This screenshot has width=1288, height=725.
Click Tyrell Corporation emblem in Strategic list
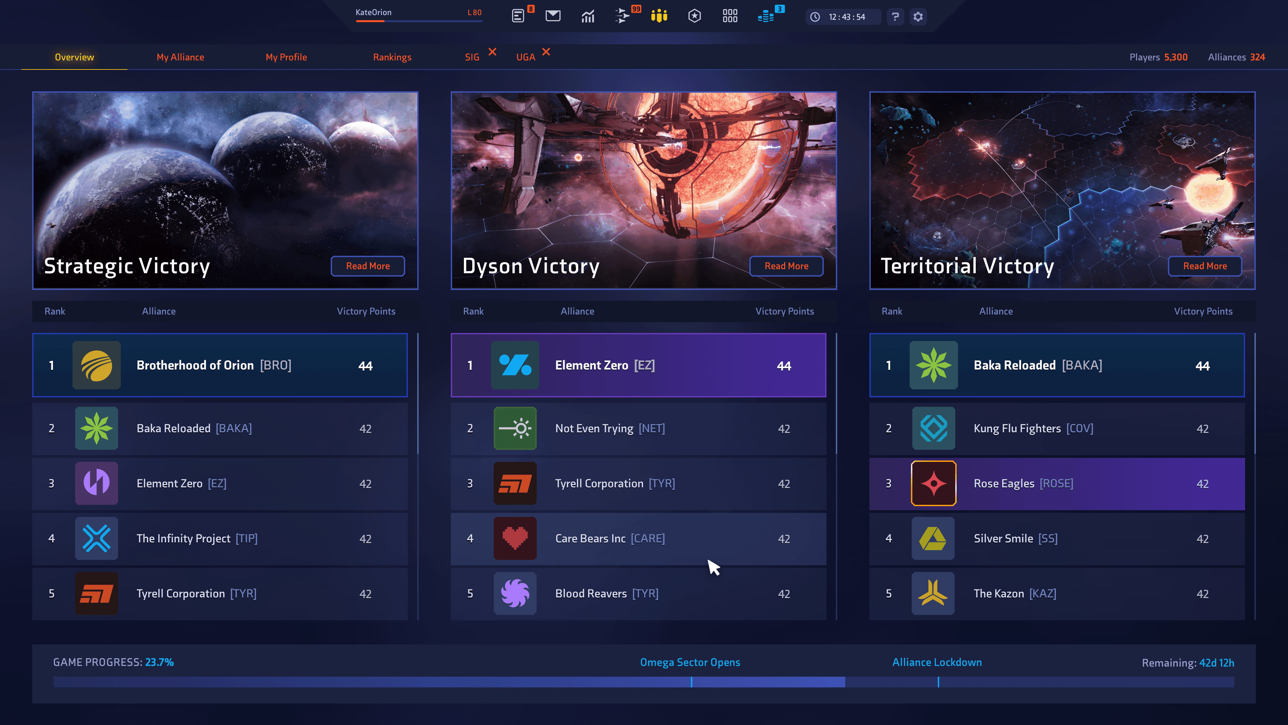tap(97, 593)
